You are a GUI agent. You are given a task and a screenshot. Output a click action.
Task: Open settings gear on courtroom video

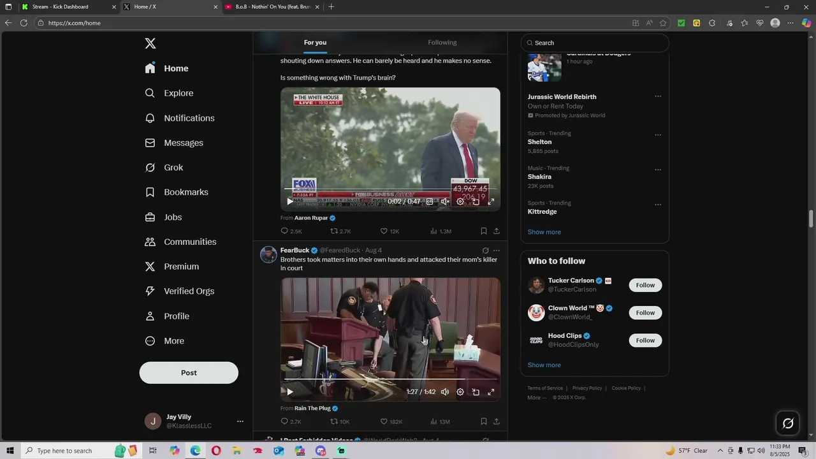click(x=460, y=392)
